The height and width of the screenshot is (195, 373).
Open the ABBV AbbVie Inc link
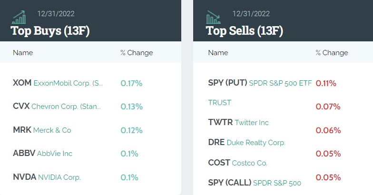pyautogui.click(x=42, y=153)
